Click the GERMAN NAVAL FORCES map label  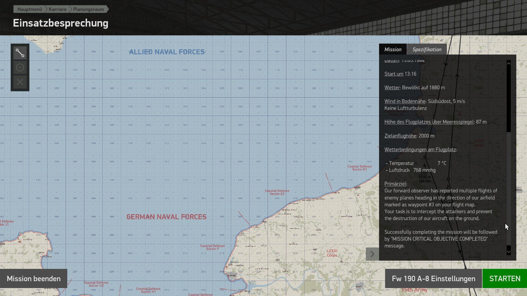pos(166,217)
